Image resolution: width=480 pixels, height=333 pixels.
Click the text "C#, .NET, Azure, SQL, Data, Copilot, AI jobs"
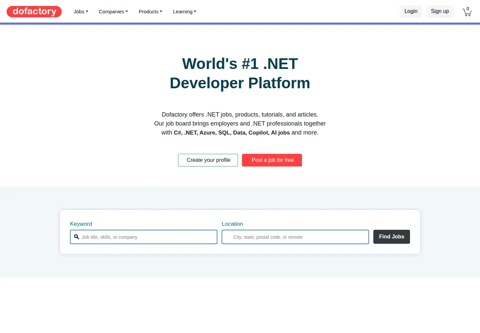coord(232,133)
